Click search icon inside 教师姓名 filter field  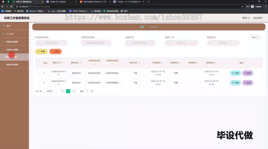(x=209, y=43)
